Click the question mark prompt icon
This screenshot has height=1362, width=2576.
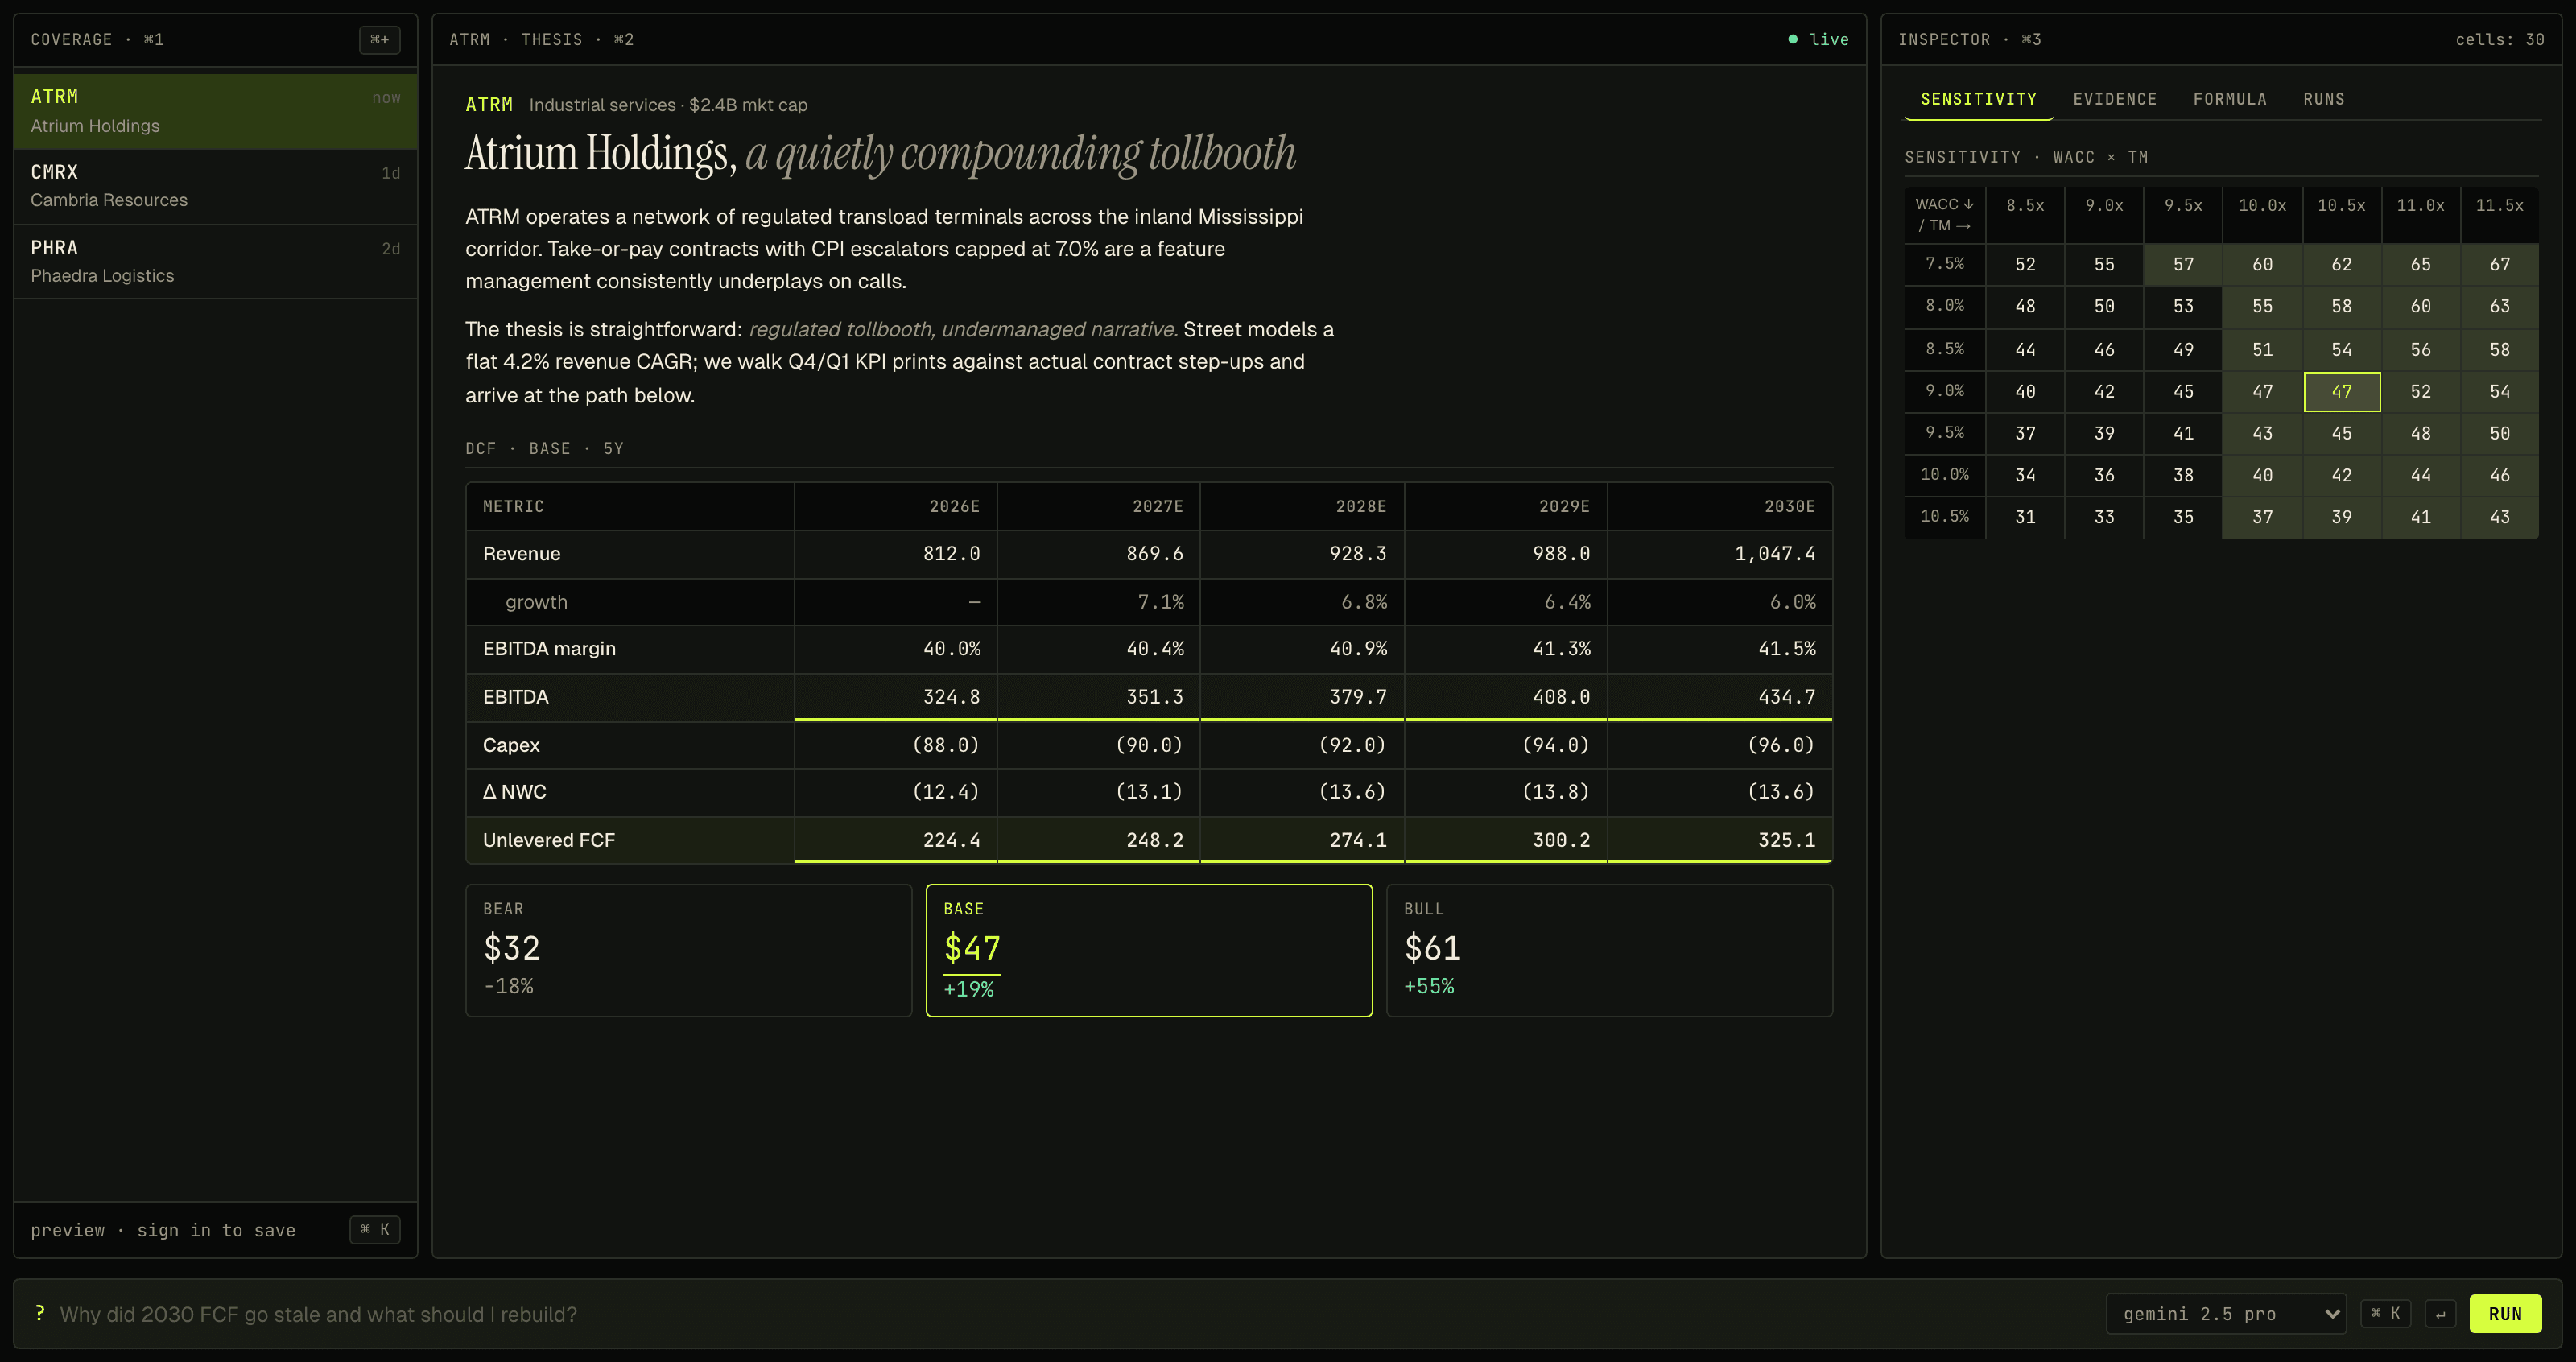pos(39,1313)
